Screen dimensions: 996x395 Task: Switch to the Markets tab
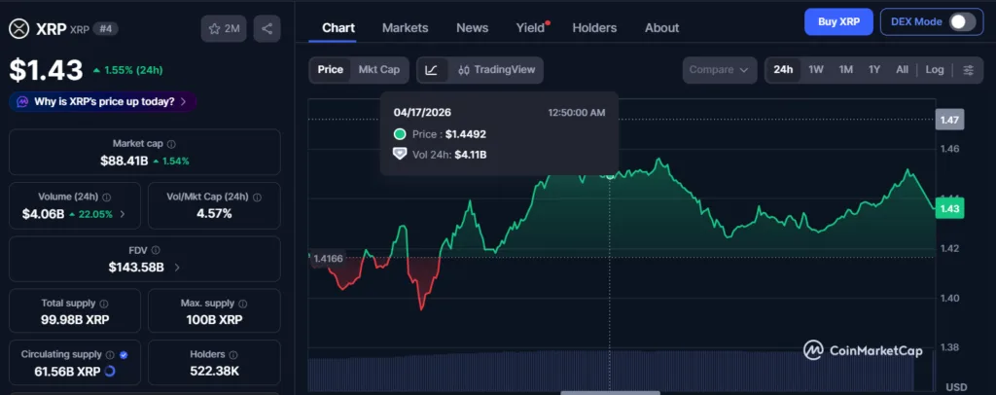406,28
